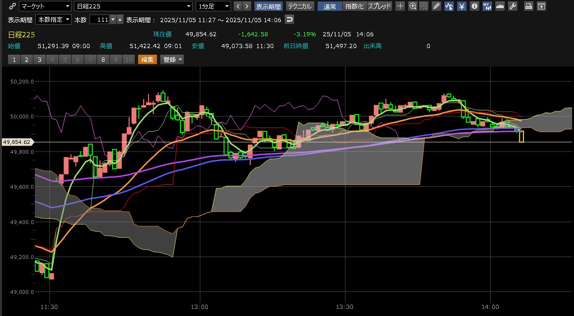Toggle the 通常 scale mode
This screenshot has height=316, width=574.
[330, 6]
